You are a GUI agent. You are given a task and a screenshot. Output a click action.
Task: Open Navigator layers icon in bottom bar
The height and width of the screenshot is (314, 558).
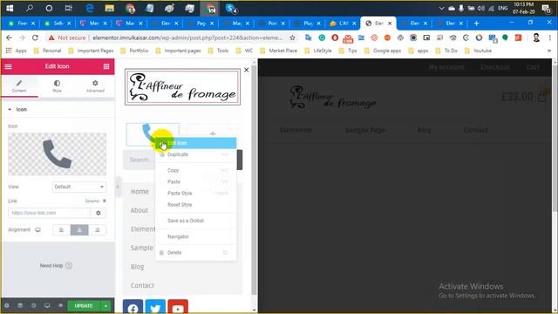[x=20, y=306]
